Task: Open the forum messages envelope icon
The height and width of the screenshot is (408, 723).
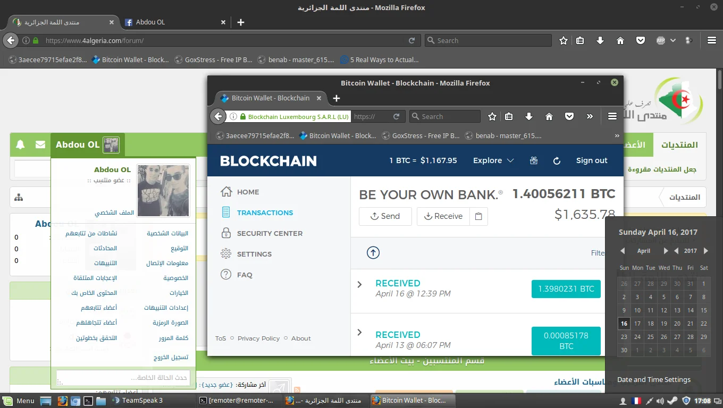Action: (x=40, y=144)
